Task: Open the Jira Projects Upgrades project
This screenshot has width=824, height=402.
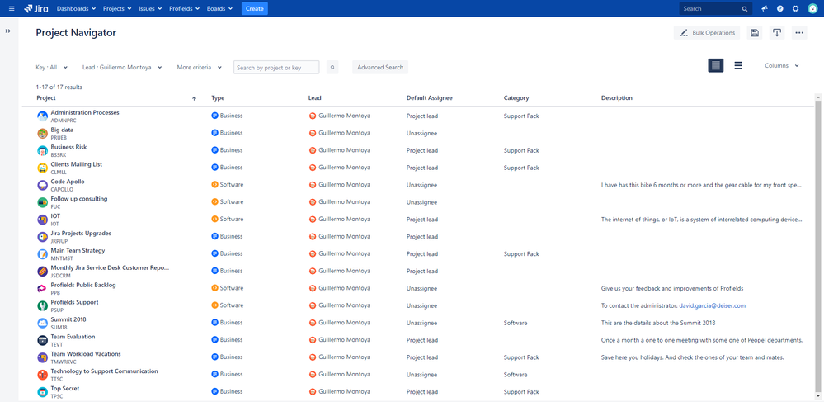Action: 81,233
